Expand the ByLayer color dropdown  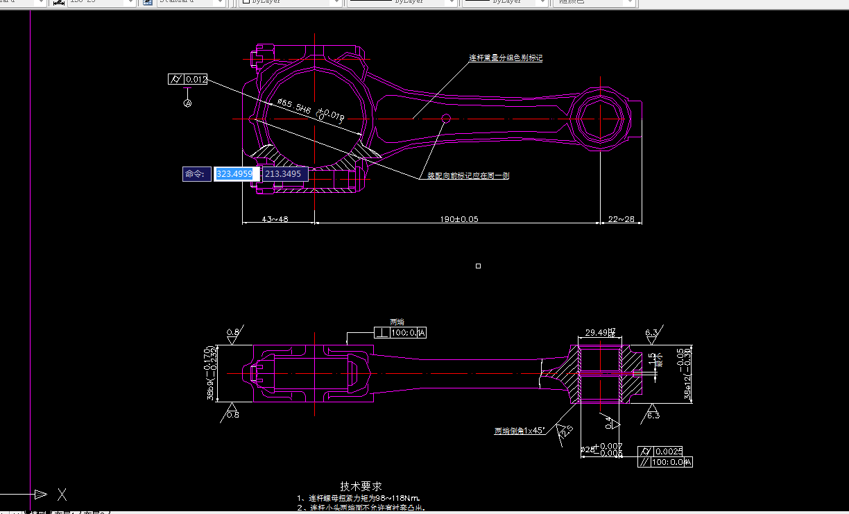(x=338, y=3)
